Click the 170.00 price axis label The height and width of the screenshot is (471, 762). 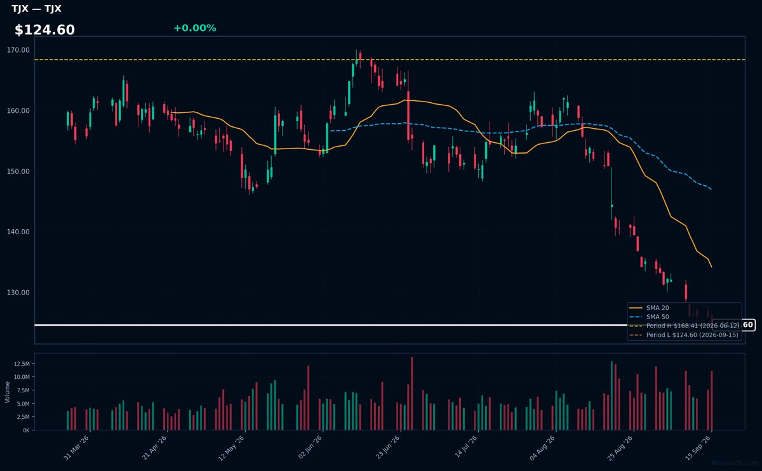pyautogui.click(x=18, y=50)
